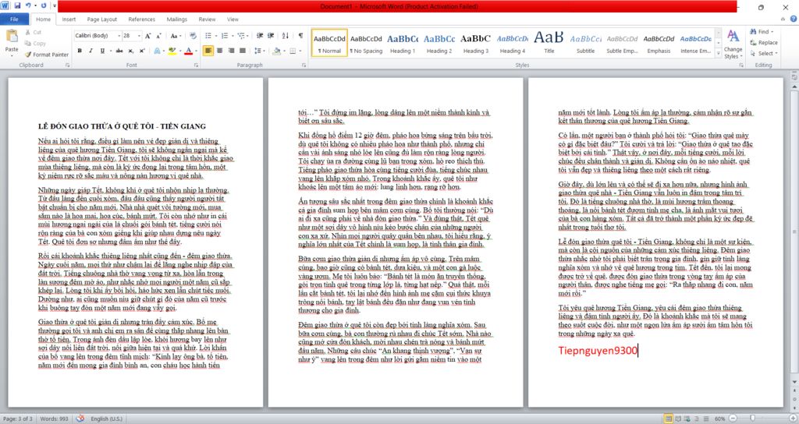Click the Format Painter icon

pyautogui.click(x=48, y=55)
